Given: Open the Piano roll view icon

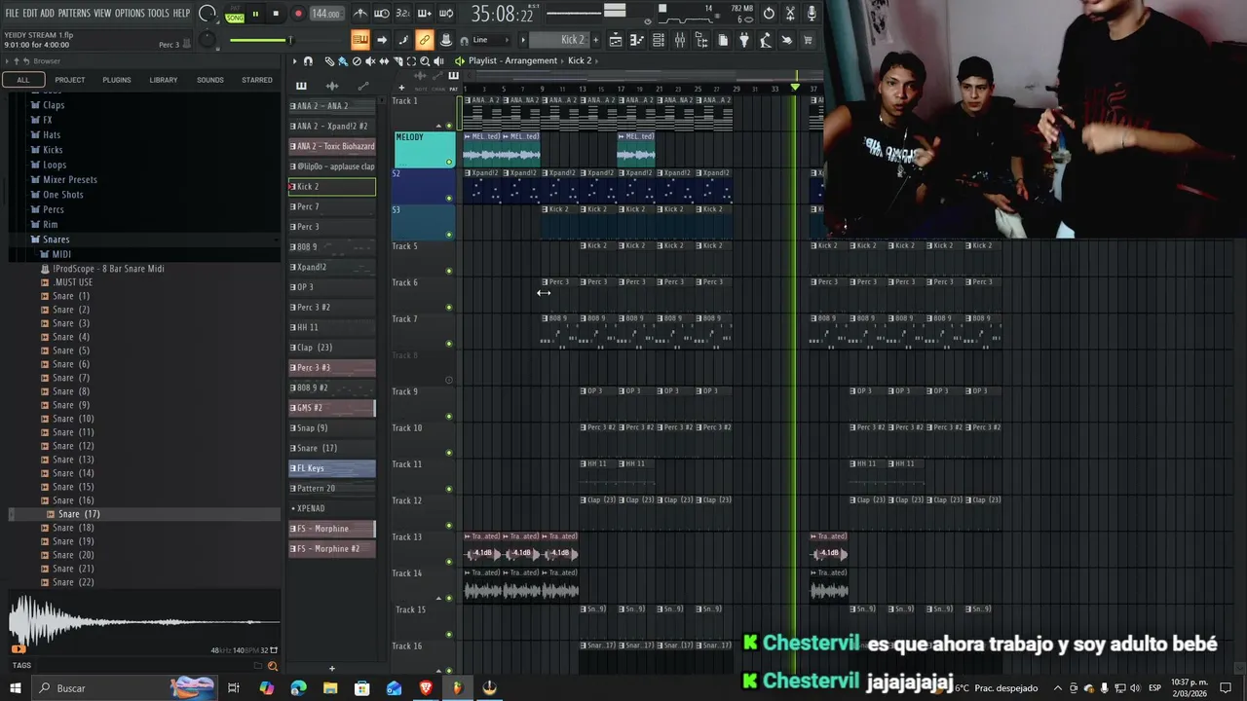Looking at the screenshot, I should click(x=637, y=40).
